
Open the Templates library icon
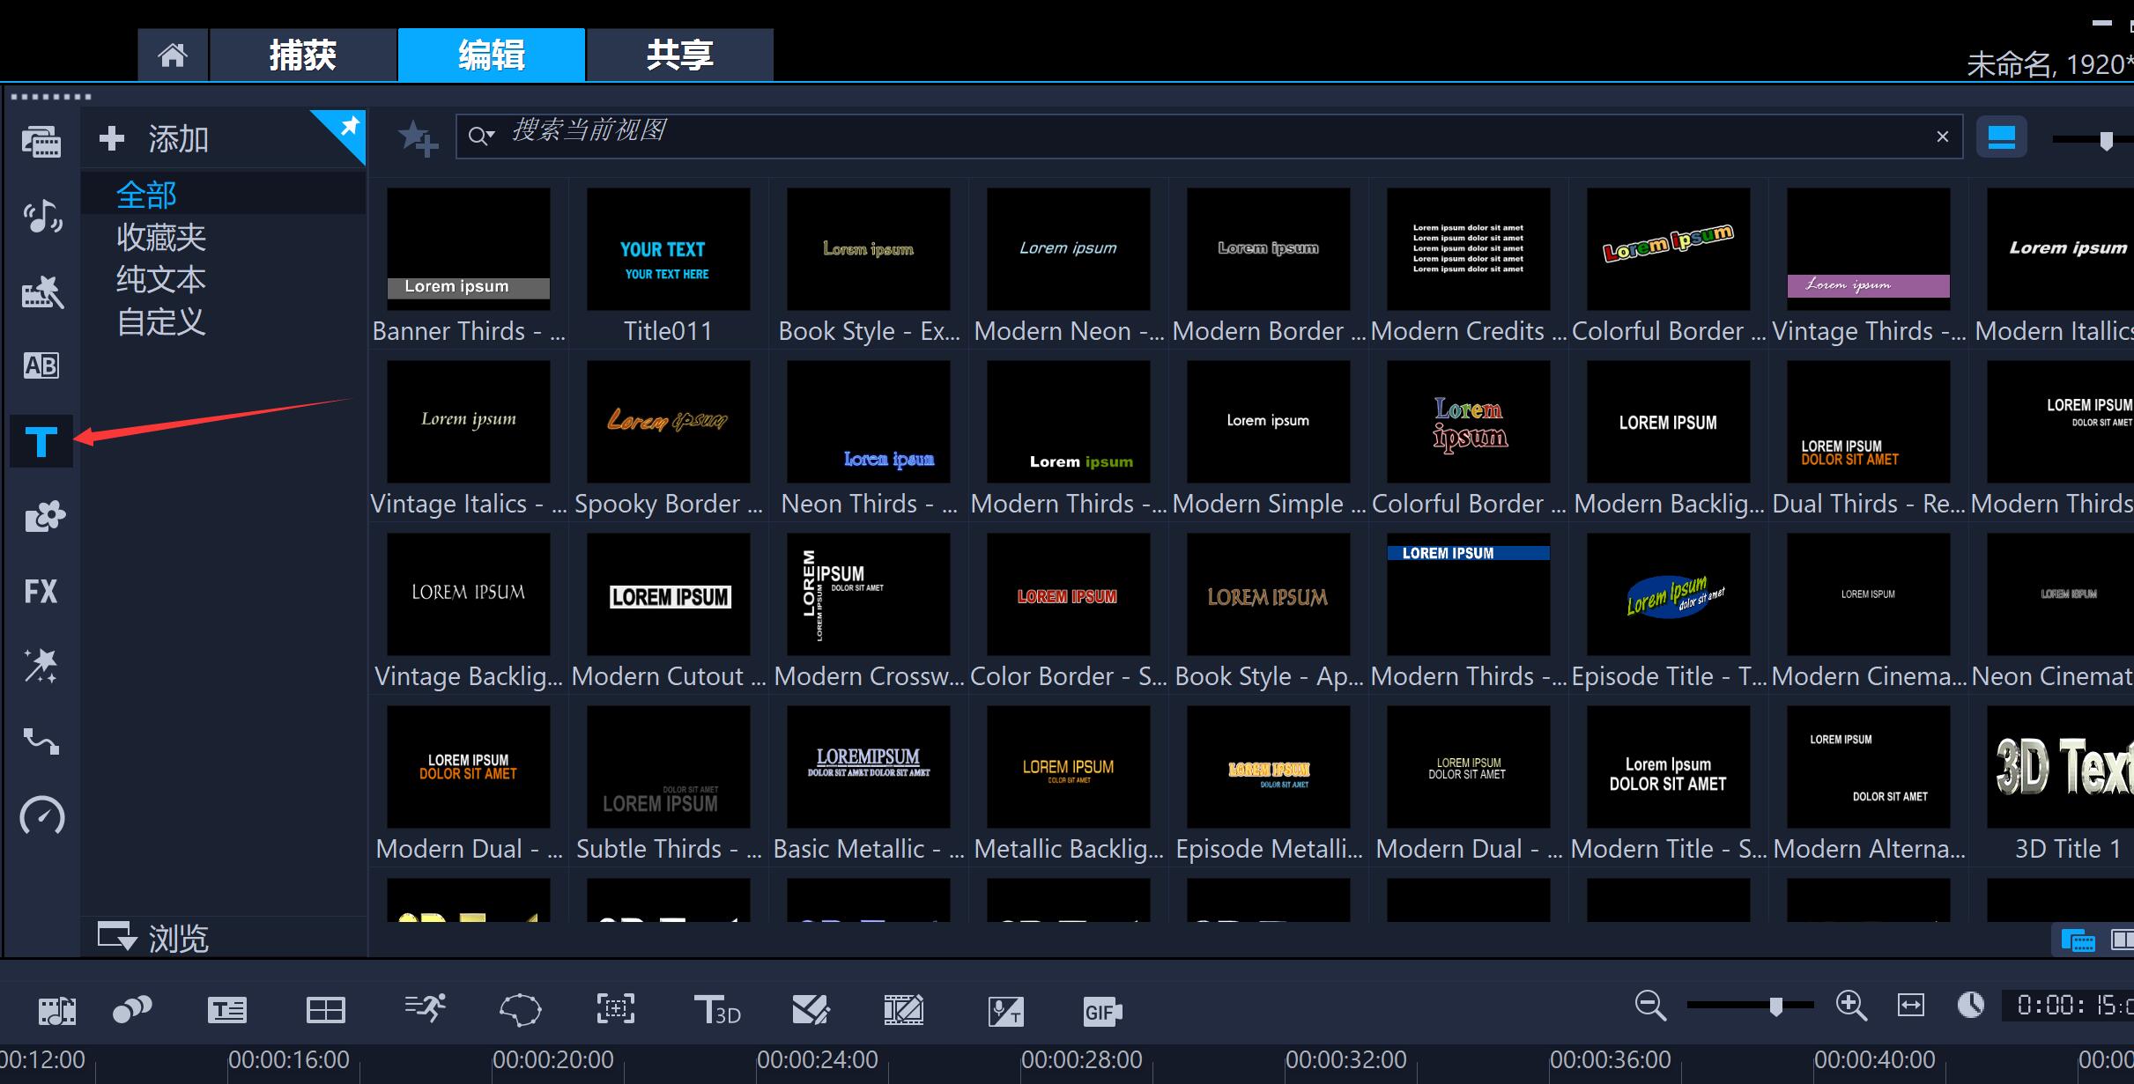pyautogui.click(x=41, y=291)
